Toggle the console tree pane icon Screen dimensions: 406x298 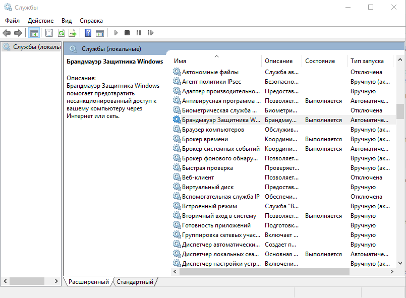34,33
